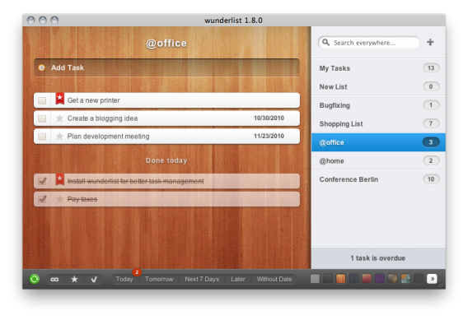Show tasks due Later

238,279
